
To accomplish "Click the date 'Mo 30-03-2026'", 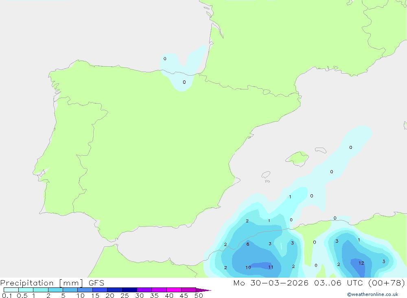I will 271,283.
